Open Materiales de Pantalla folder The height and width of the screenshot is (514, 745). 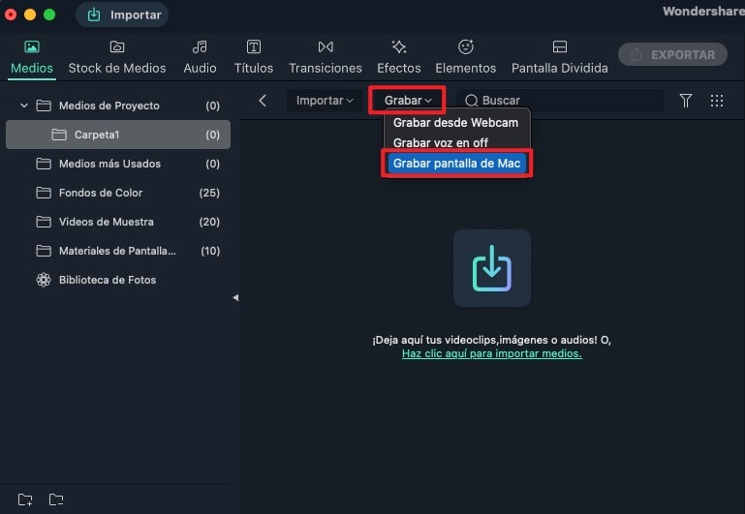point(118,251)
